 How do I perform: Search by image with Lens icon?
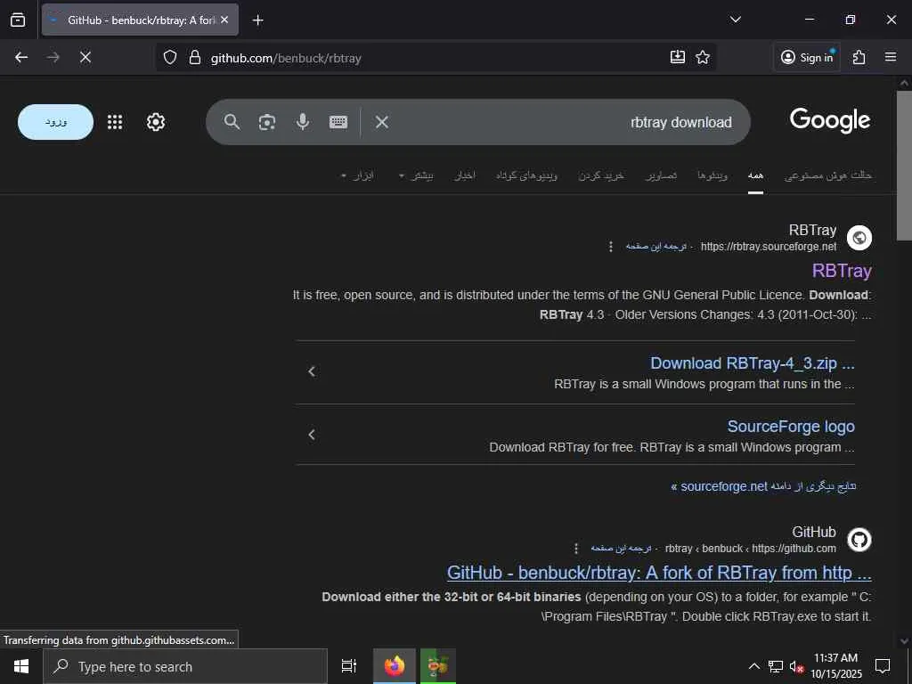point(267,122)
